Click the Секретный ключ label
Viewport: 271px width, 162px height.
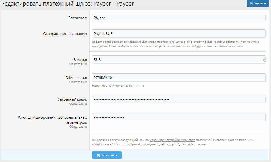point(72,99)
